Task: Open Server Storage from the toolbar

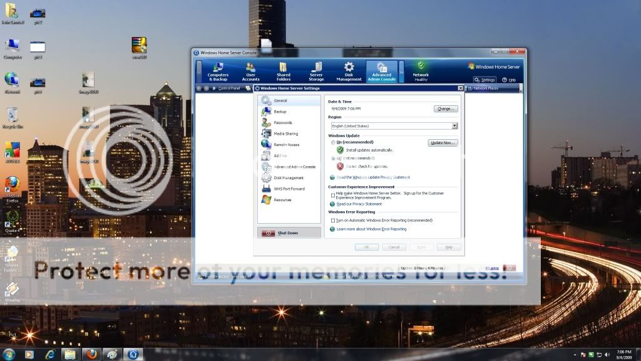Action: pos(316,71)
